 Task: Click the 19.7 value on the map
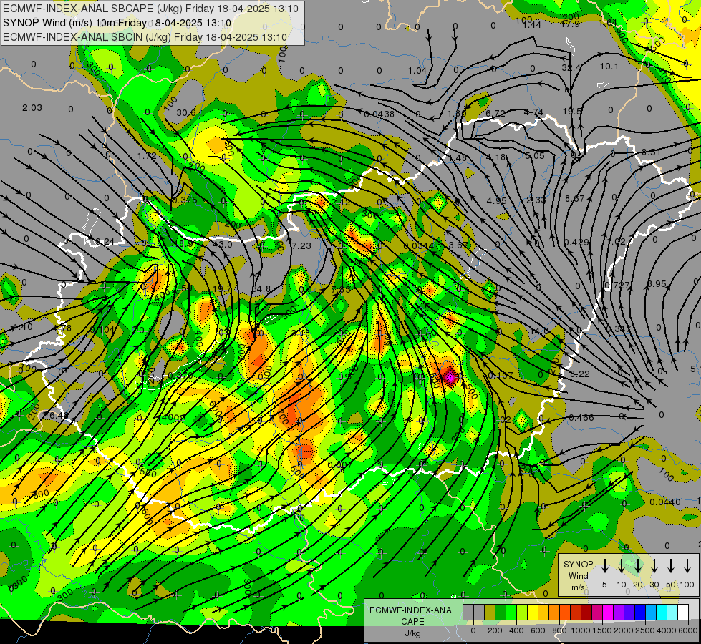222,289
